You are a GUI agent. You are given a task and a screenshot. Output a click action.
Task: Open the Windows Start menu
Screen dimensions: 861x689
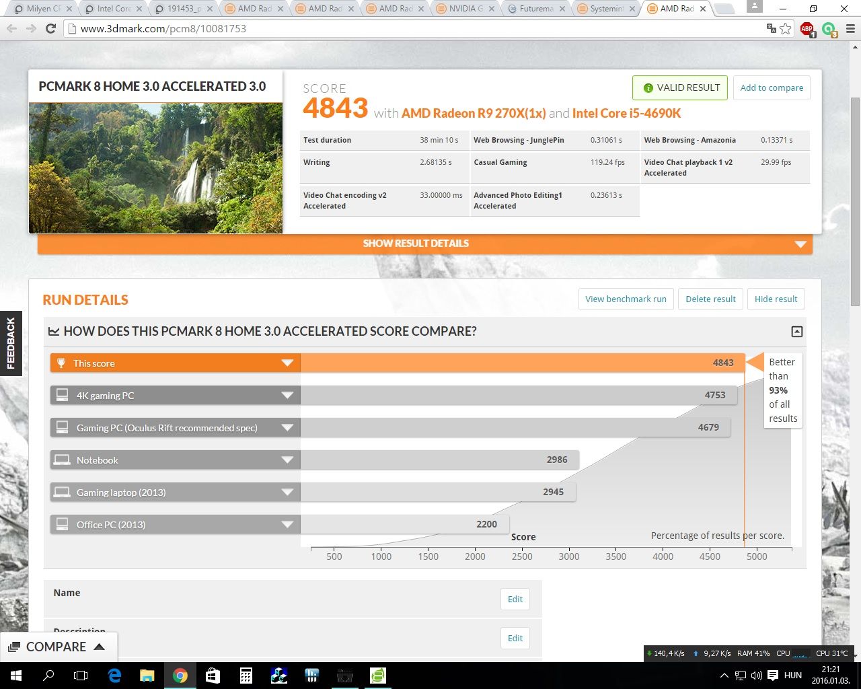pos(16,676)
